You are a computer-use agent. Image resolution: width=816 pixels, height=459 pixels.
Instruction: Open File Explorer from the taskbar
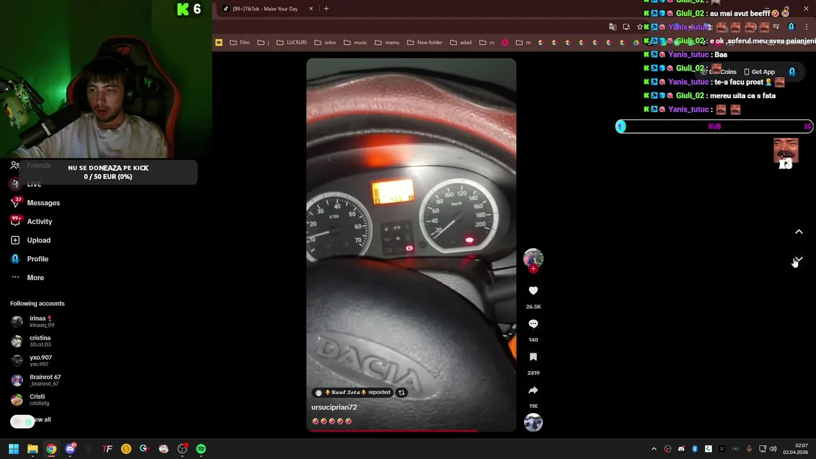click(33, 449)
